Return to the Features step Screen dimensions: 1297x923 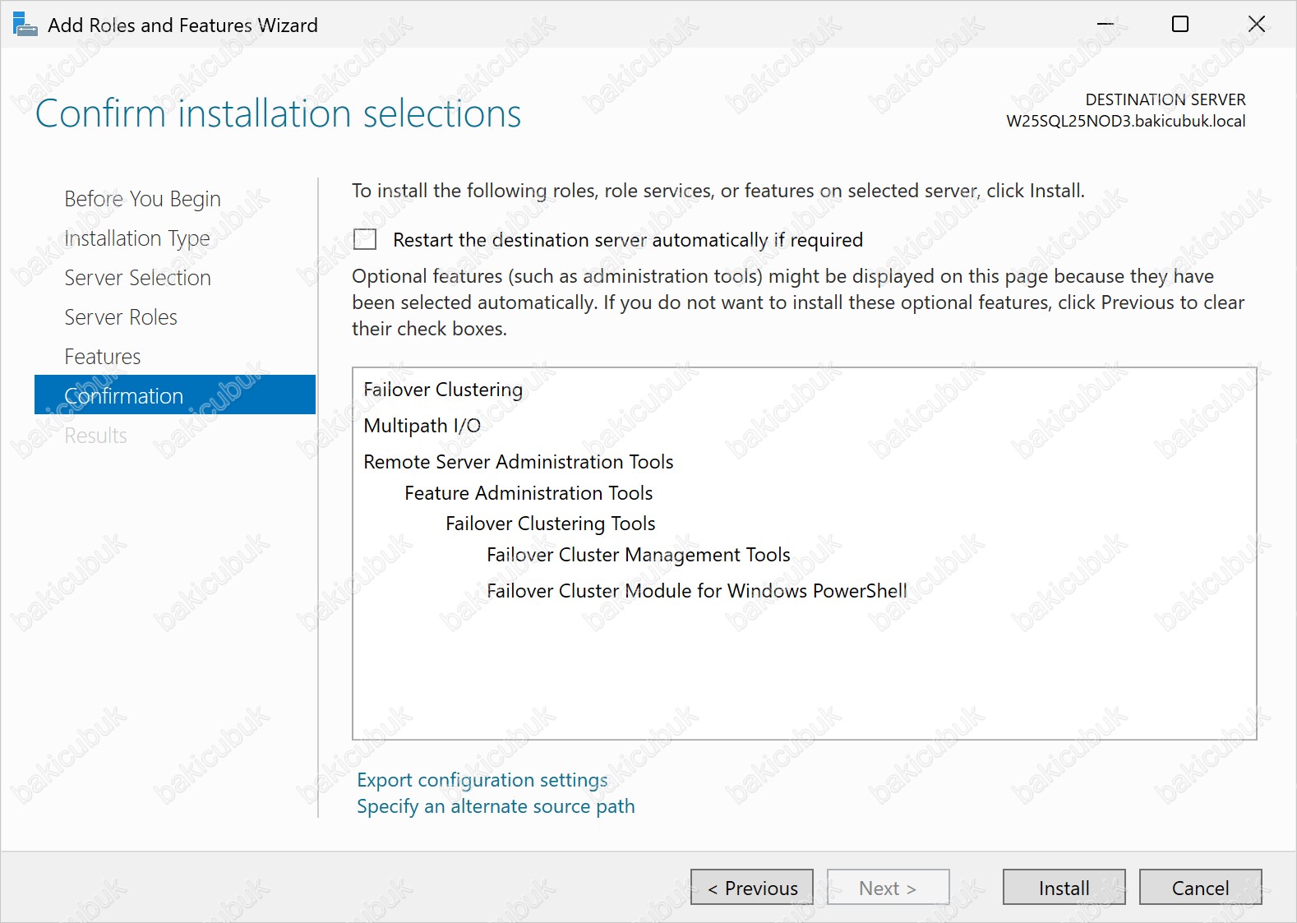point(103,357)
